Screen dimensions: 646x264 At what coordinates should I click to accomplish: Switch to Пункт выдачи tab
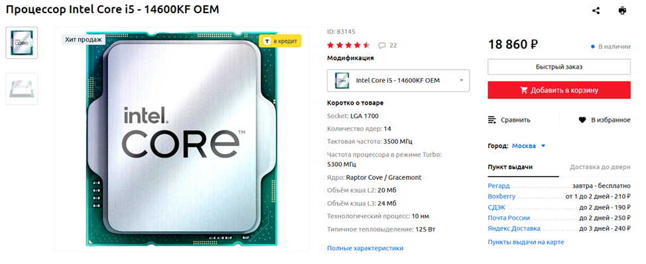click(x=510, y=167)
